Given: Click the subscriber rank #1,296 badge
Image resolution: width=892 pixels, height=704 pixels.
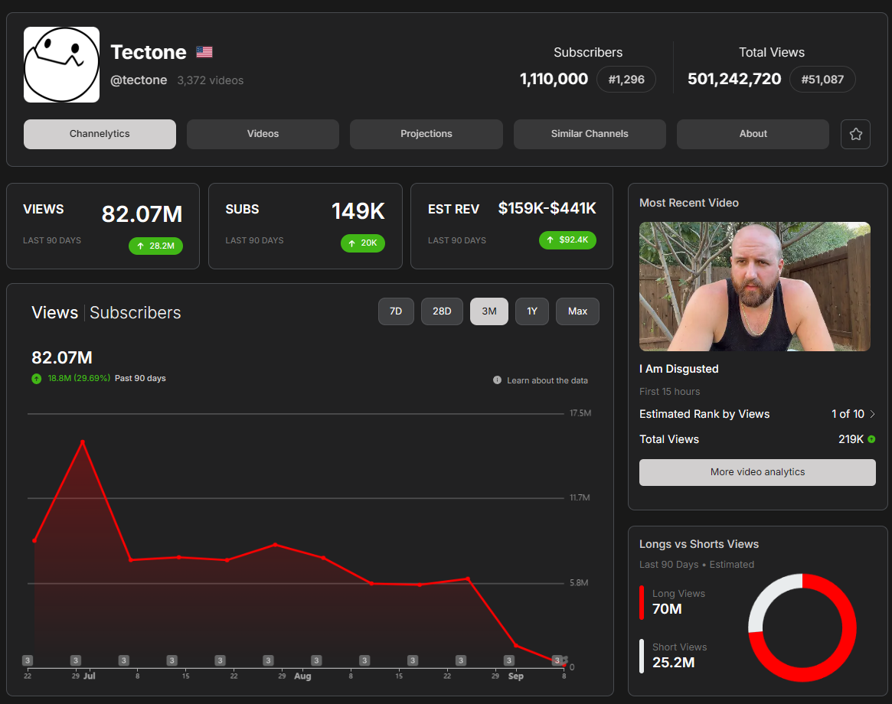Looking at the screenshot, I should [x=626, y=79].
